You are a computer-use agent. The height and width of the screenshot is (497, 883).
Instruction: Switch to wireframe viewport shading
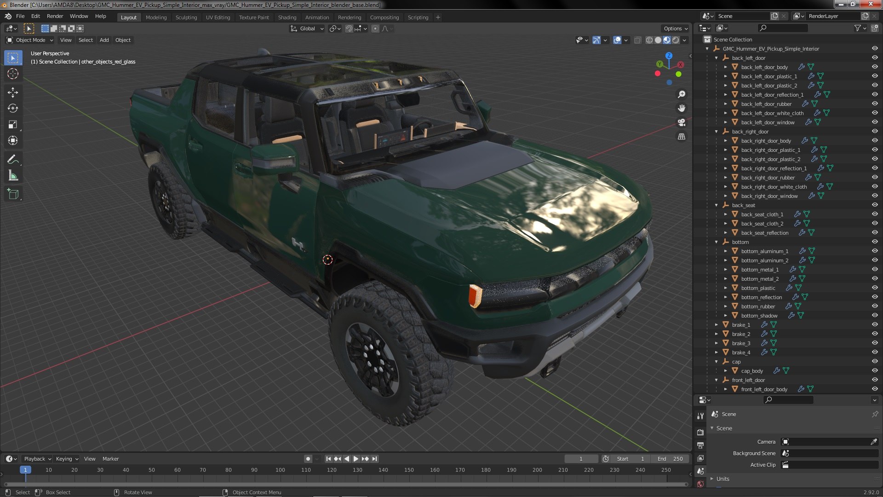(649, 40)
